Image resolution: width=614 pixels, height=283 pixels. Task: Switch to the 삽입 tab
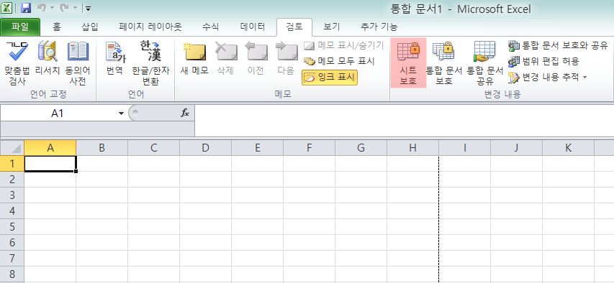[90, 27]
